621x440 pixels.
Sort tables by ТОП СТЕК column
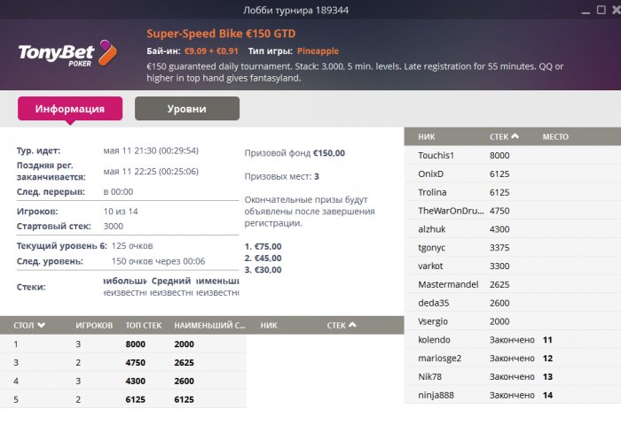[x=145, y=325]
